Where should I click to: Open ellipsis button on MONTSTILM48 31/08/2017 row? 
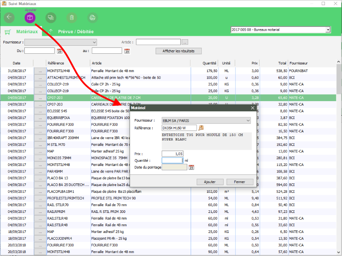pyautogui.click(x=40, y=71)
